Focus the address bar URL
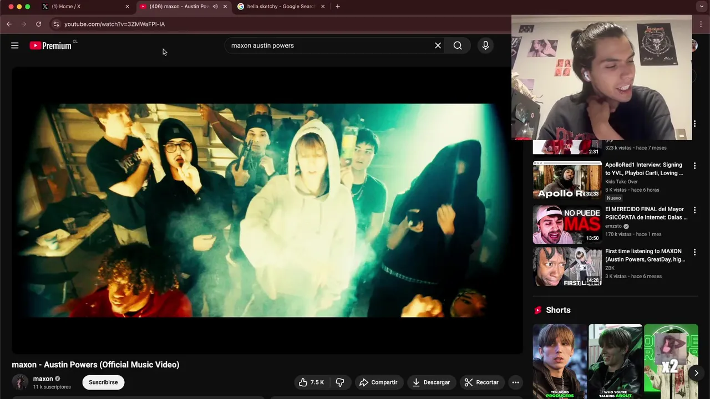Screen dimensions: 710x399 point(114,24)
